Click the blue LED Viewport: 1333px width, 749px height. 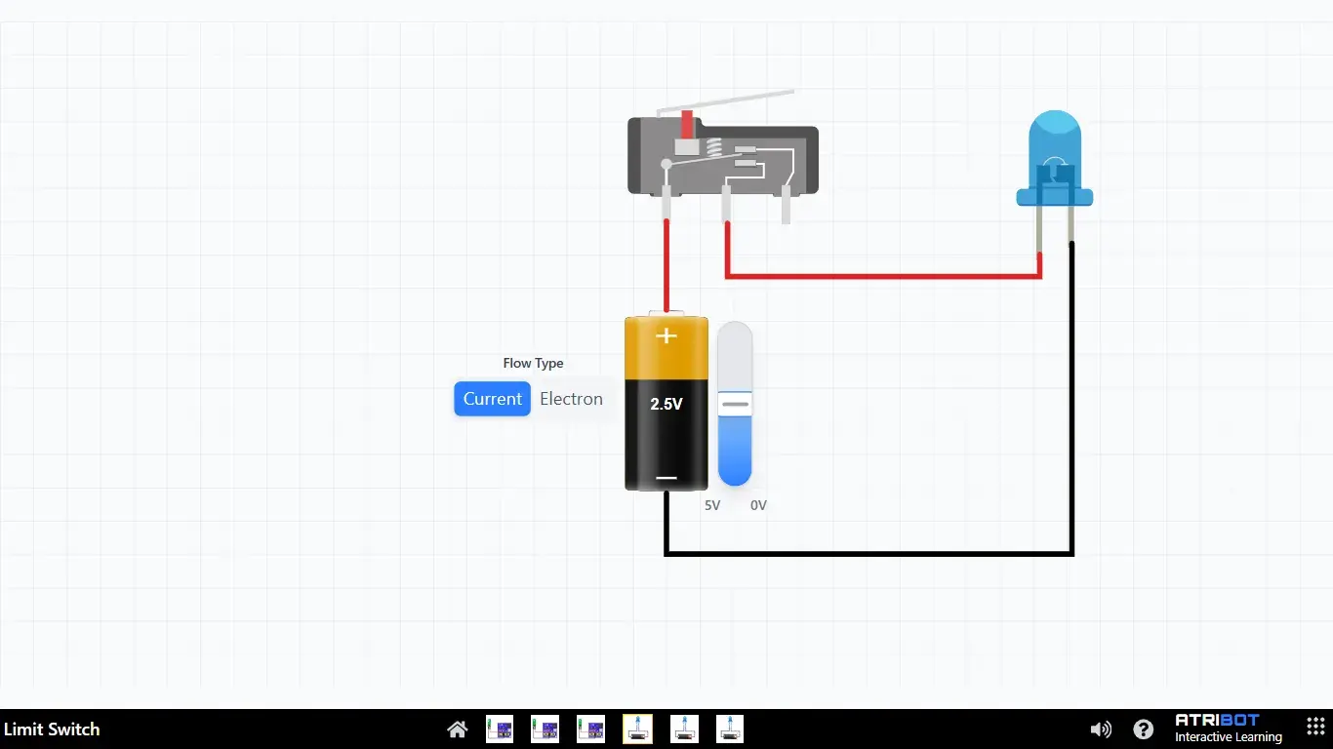(x=1055, y=156)
